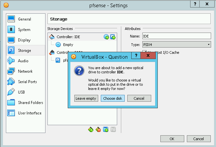Viewport: 216px width, 147px height.
Task: Toggle the Use Host I/O Cache checkbox
Action: [x=144, y=52]
